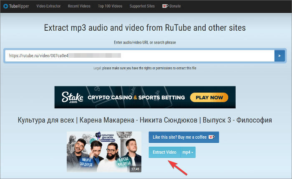The width and height of the screenshot is (292, 179).
Task: Open the mp4 format dropdown
Action: pos(188,152)
